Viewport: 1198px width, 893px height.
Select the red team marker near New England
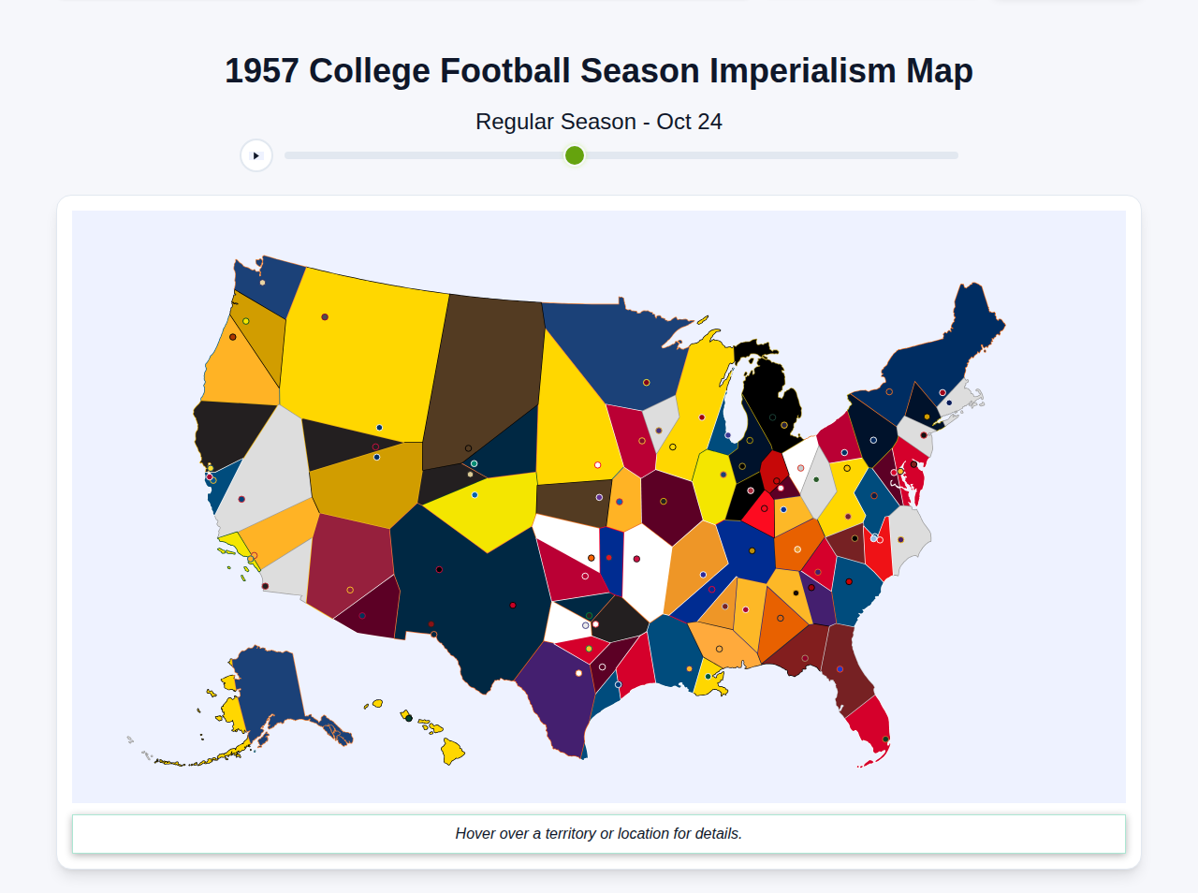point(942,393)
